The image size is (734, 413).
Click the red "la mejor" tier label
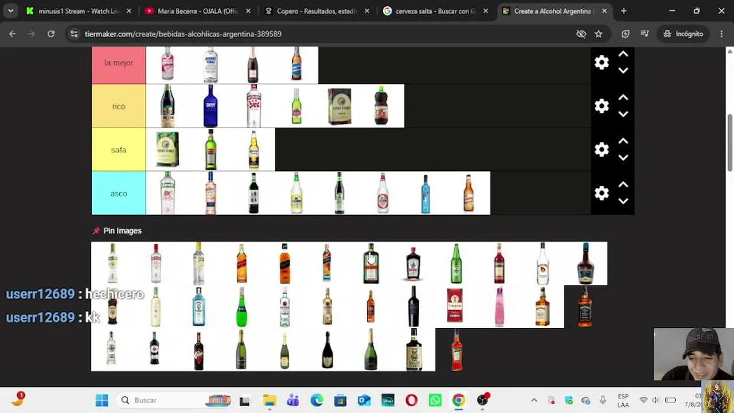click(119, 63)
